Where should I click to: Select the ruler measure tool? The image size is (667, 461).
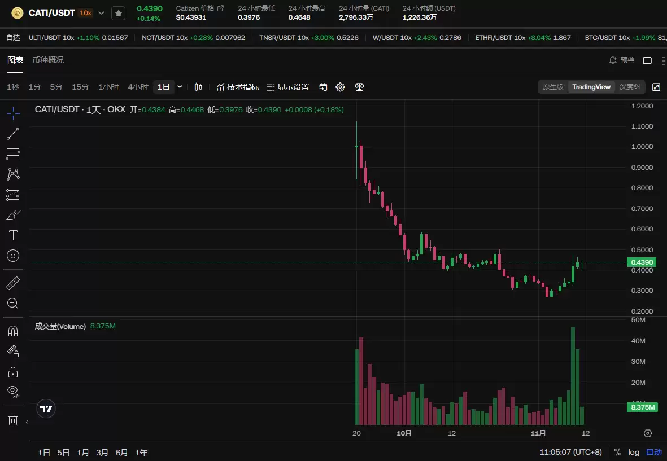tap(13, 283)
